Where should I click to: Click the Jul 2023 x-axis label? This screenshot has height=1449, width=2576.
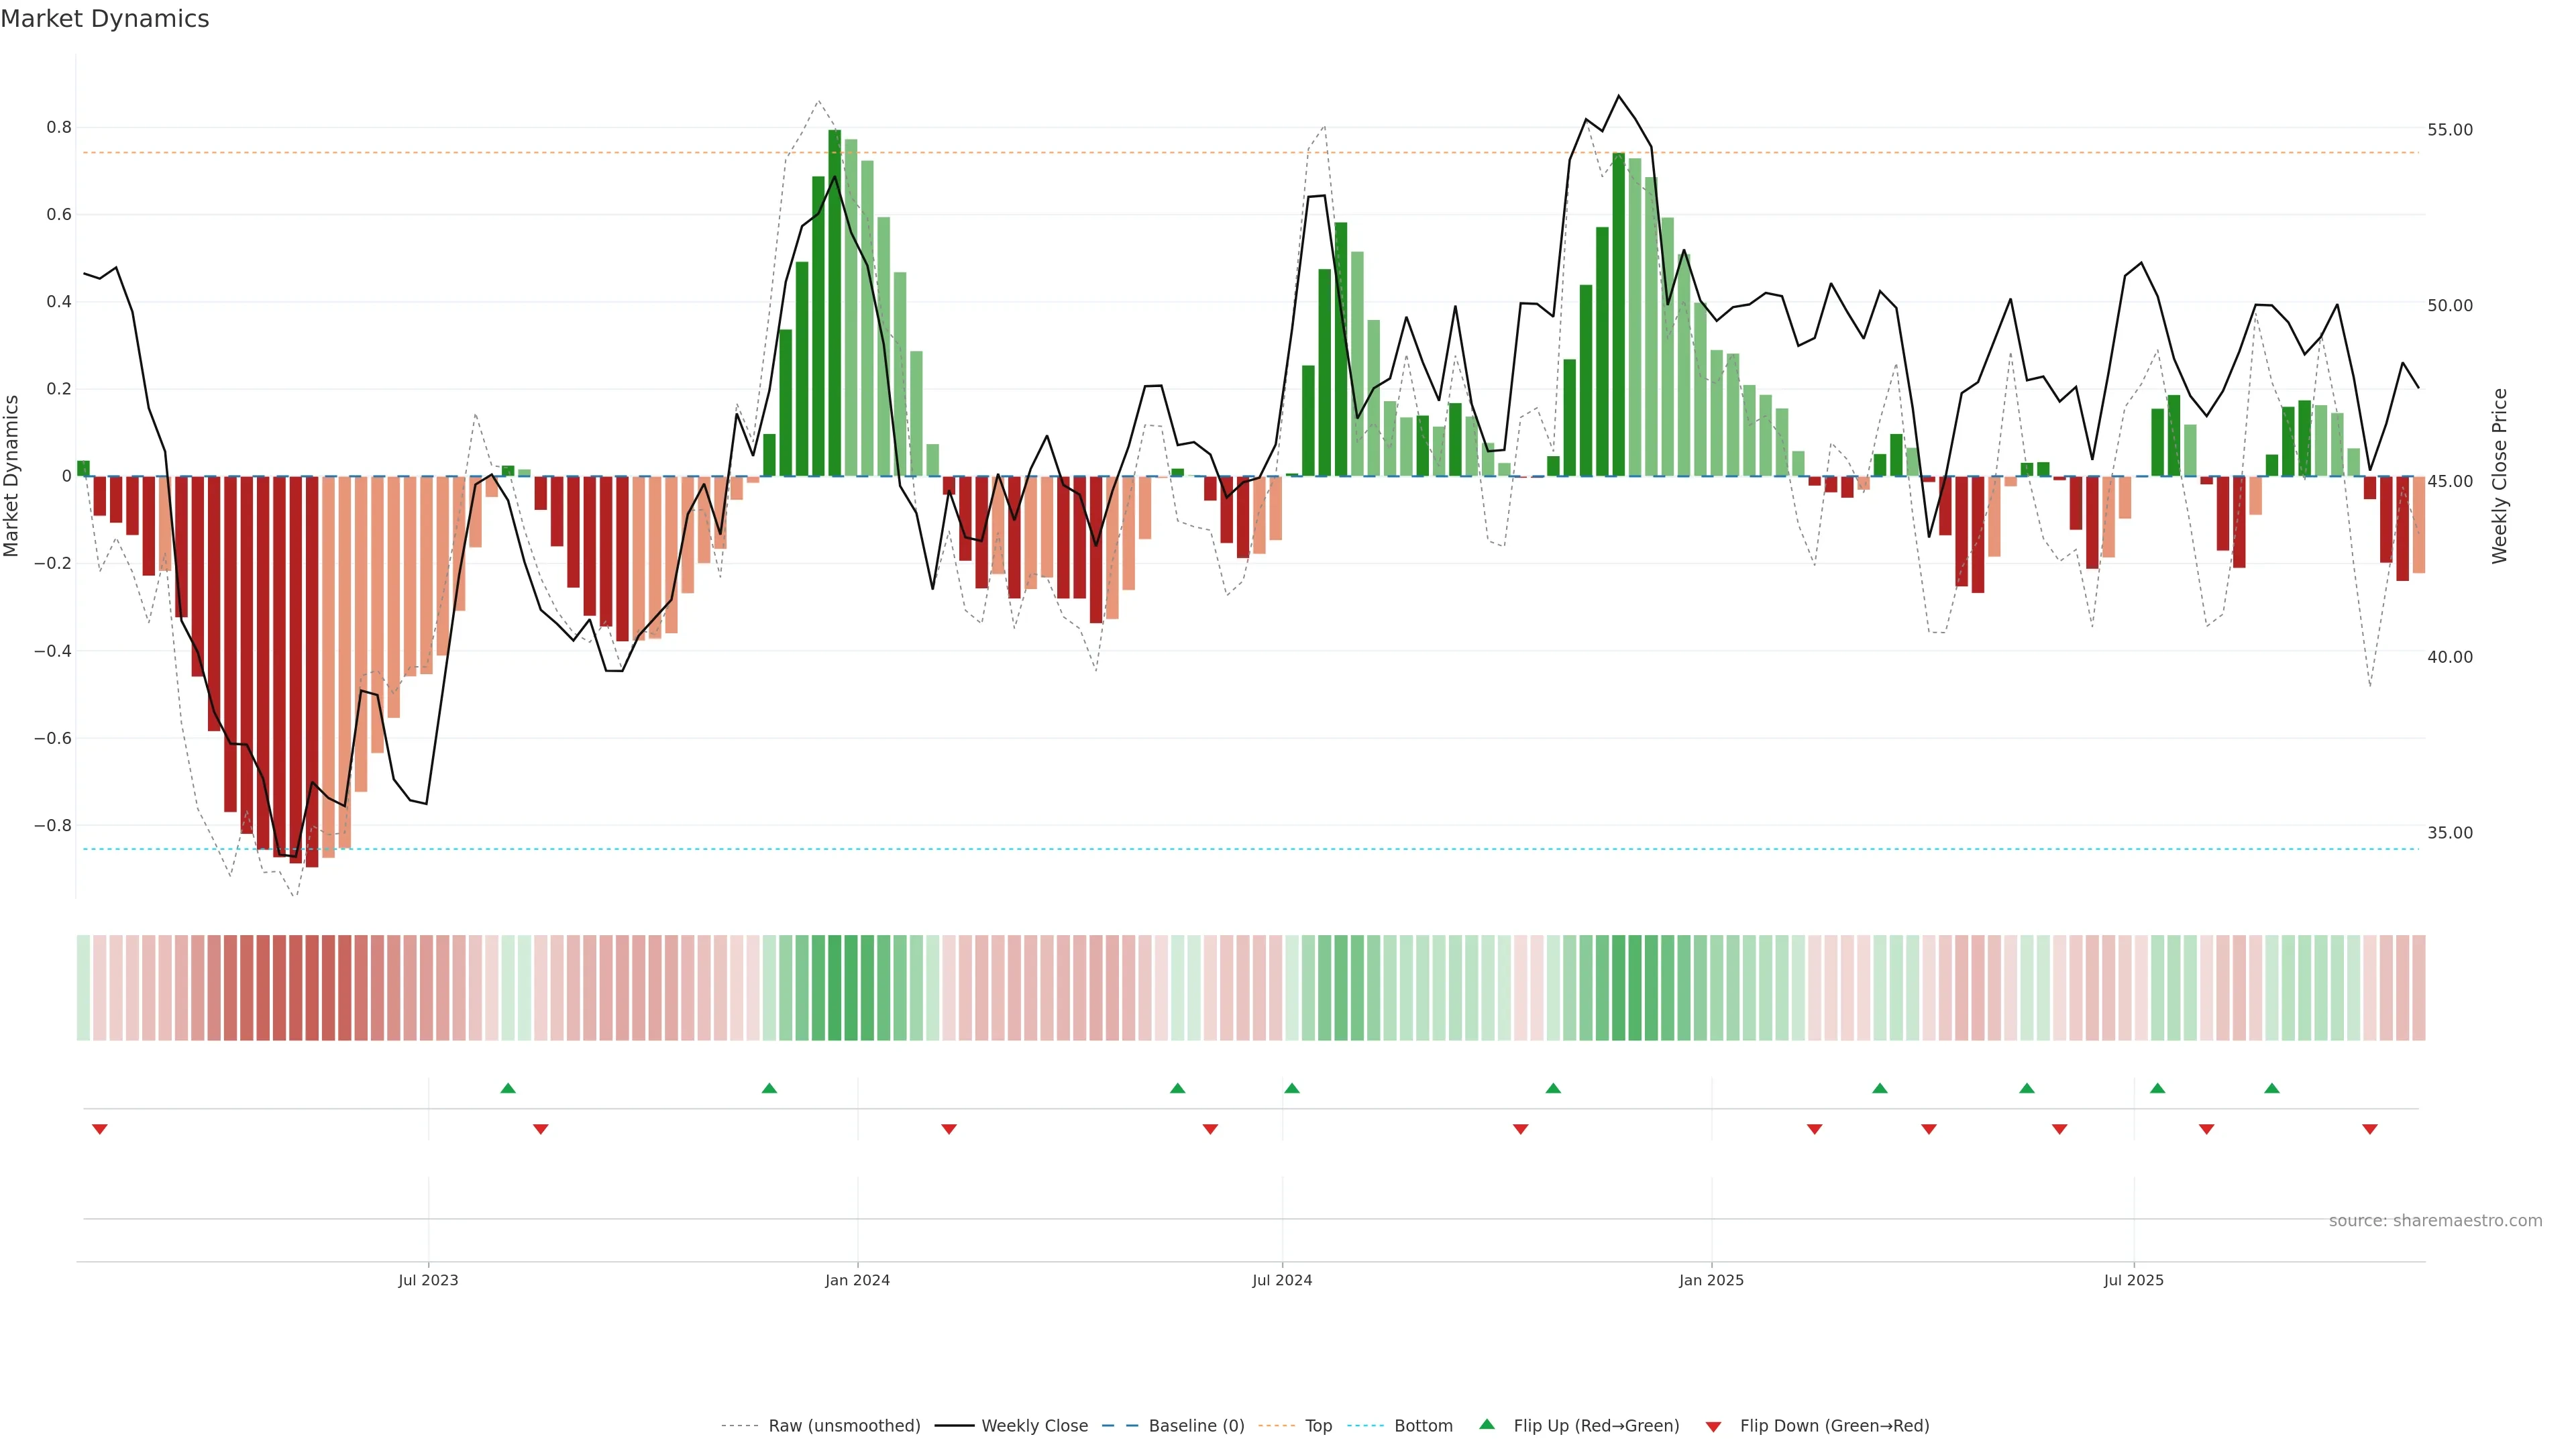[x=428, y=1280]
